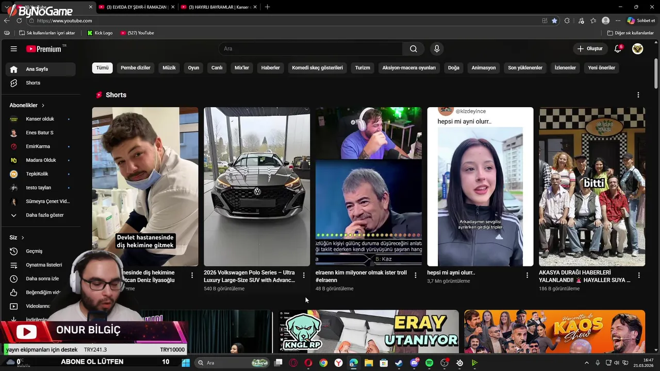This screenshot has width=660, height=371.
Task: Choose Yeni öneriler filter chip
Action: 601,68
